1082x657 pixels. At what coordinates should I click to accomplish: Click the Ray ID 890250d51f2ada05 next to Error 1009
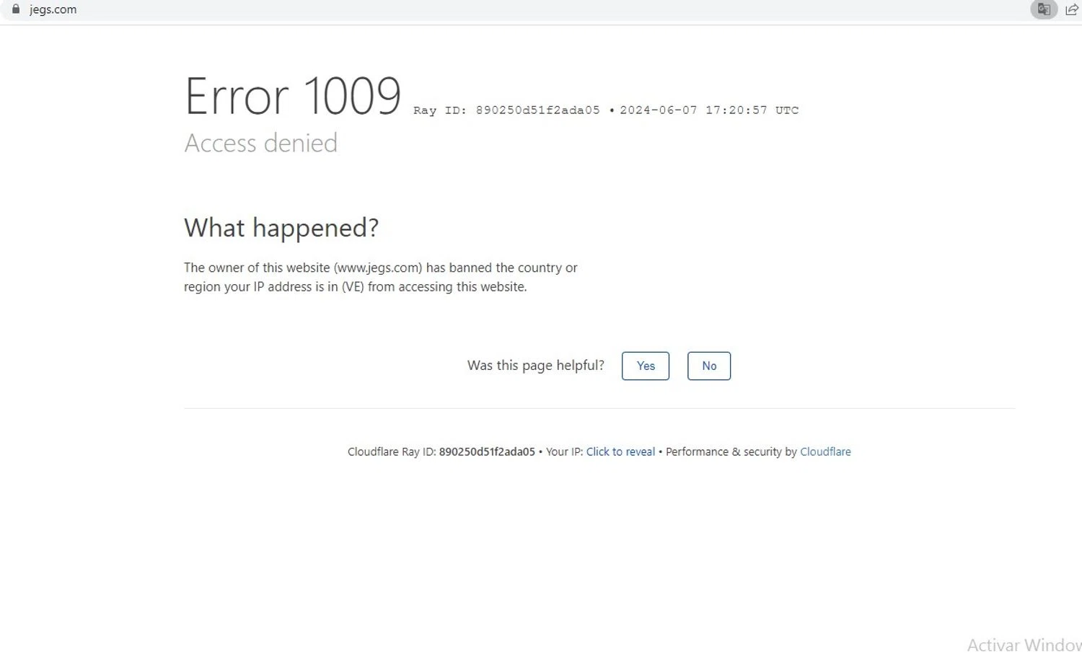point(506,110)
